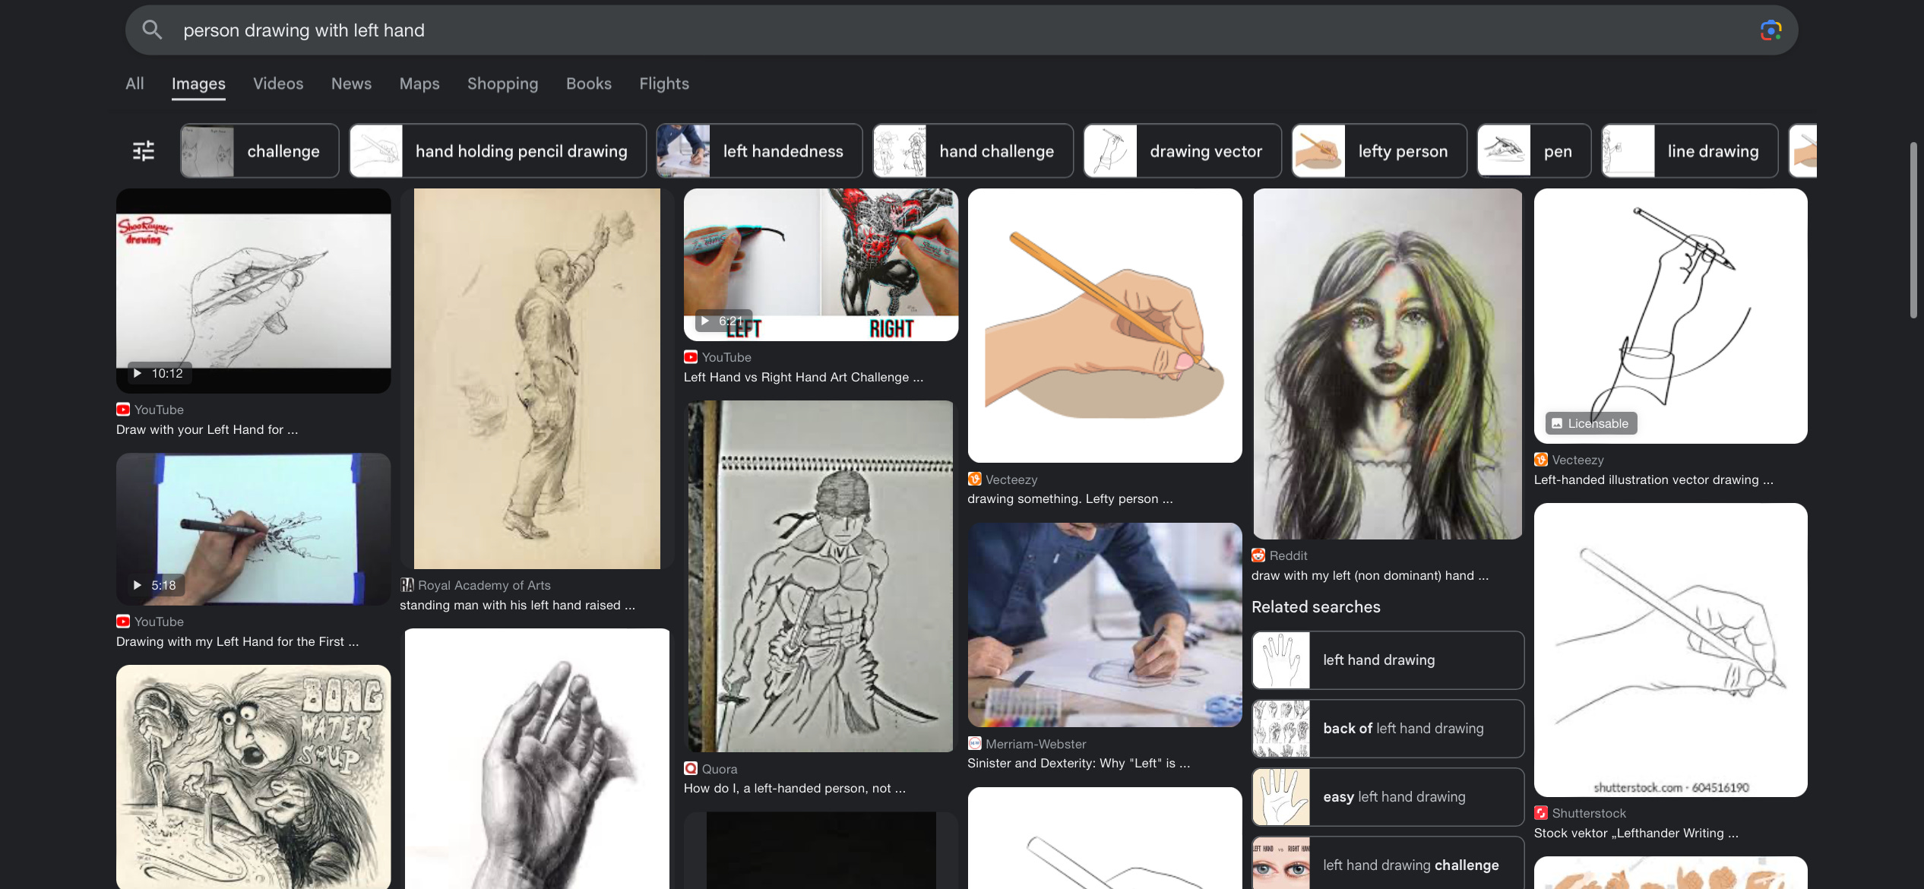1924x889 pixels.
Task: Switch to the Videos tab
Action: tap(278, 84)
